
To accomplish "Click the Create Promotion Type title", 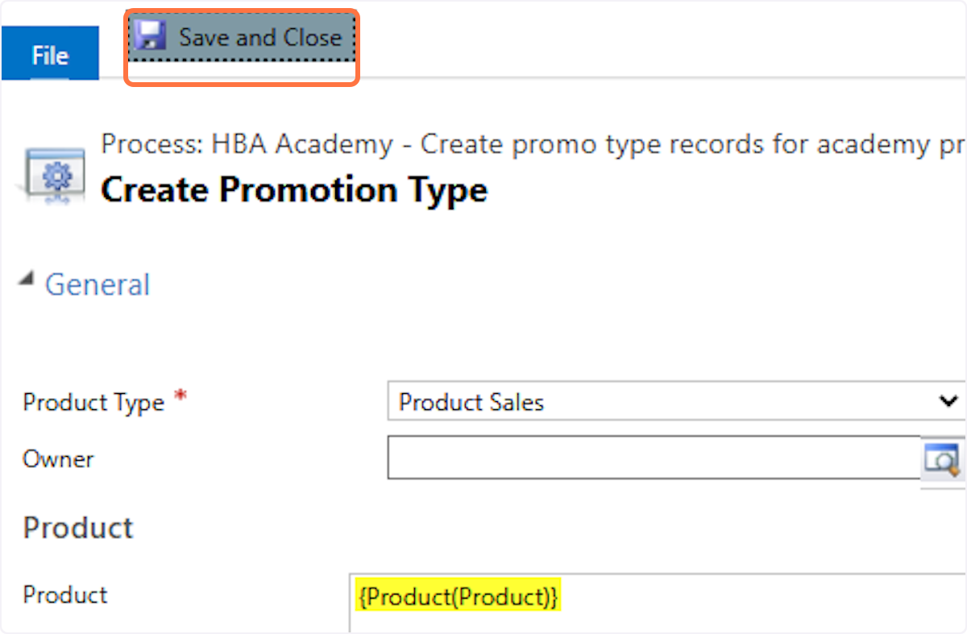I will click(294, 190).
